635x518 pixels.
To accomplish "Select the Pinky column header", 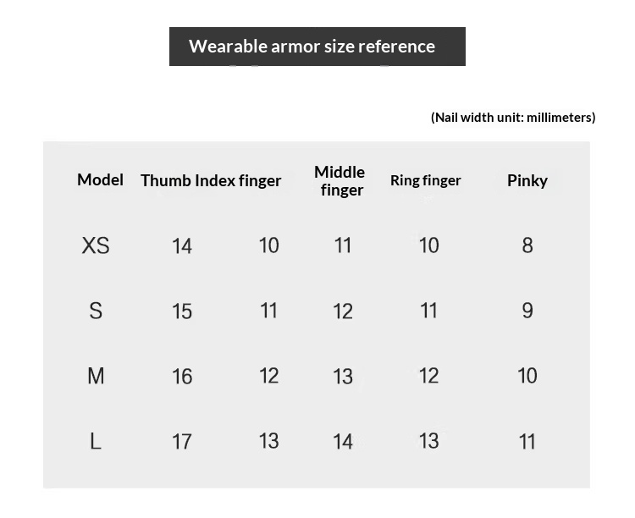I will tap(527, 180).
